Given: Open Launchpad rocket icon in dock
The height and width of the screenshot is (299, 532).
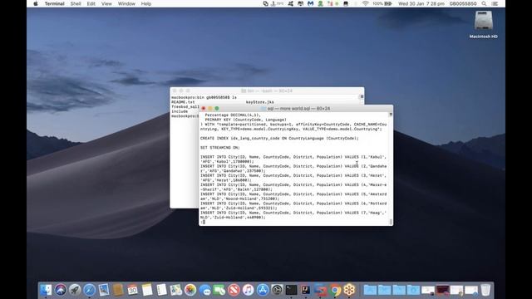Looking at the screenshot, I should click(75, 290).
